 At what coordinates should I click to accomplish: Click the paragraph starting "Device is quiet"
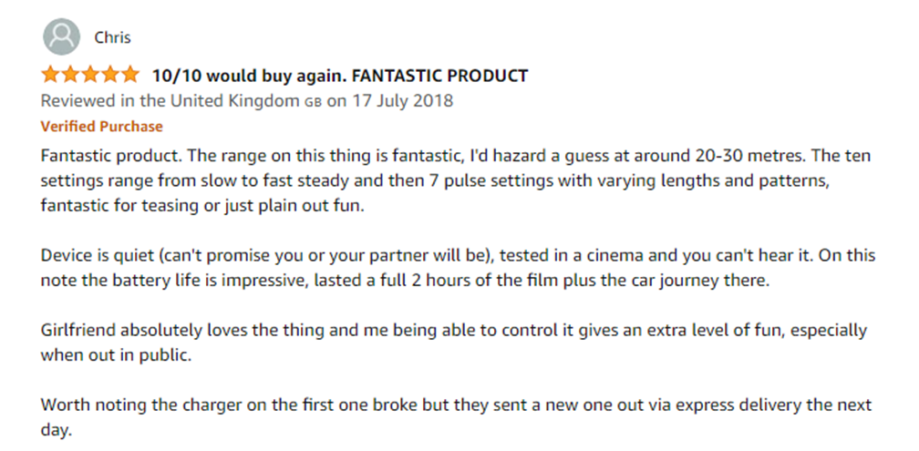pos(458,268)
